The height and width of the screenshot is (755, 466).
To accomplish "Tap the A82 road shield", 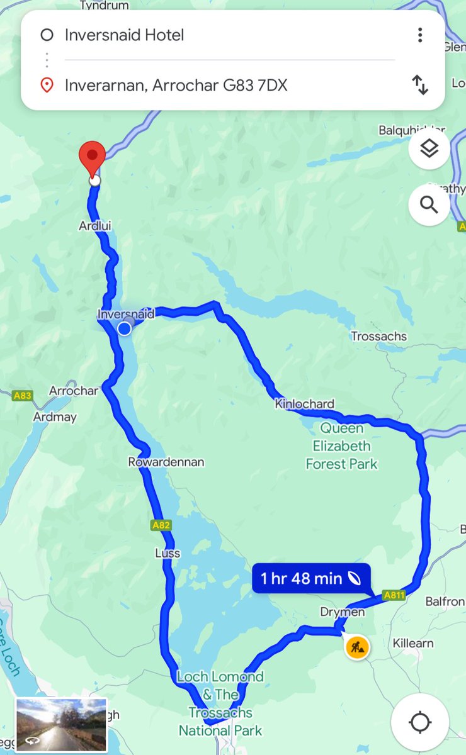I will (161, 525).
